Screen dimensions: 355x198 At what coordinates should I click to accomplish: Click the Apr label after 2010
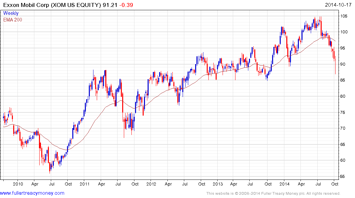click(x=35, y=184)
